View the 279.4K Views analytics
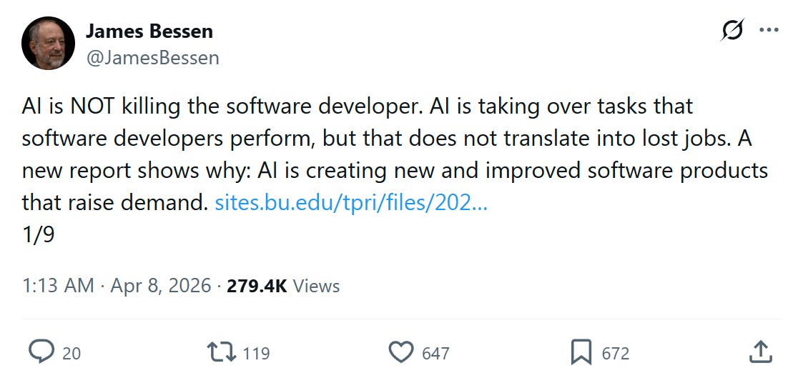Viewport: 803px width, 378px height. tap(283, 285)
